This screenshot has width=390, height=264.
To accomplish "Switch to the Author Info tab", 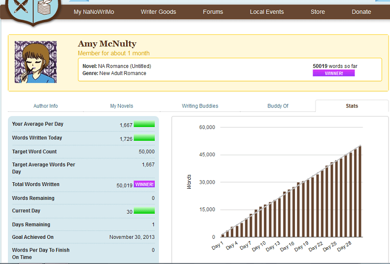I will (45, 106).
